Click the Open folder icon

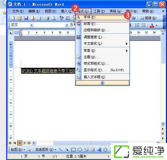20,18
